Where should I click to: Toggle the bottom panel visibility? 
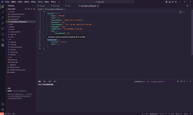170,2
